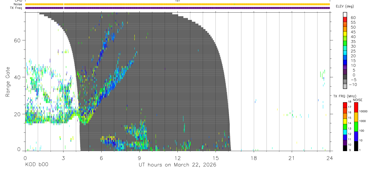This screenshot has height=171, width=371.
Task: Click the x-axis tick label "9"
Action: (x=139, y=158)
